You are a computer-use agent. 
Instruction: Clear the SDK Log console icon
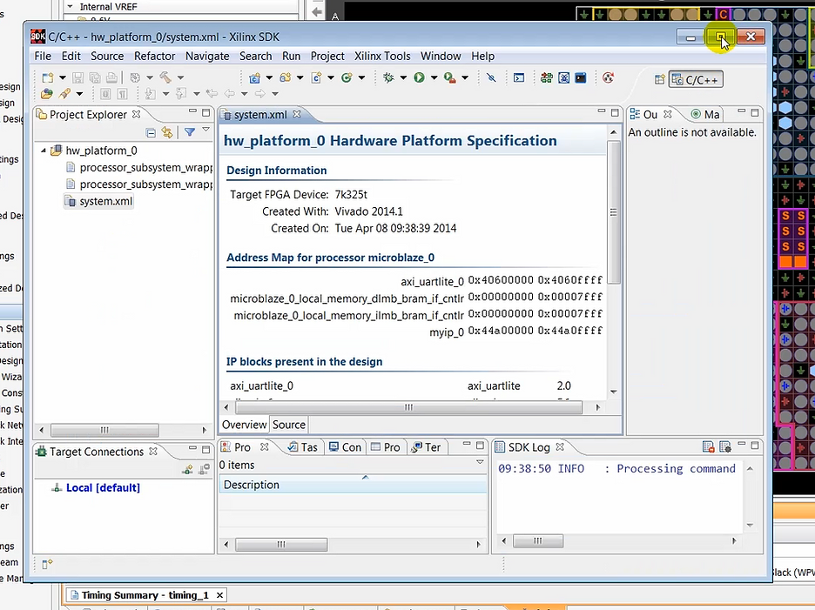[x=708, y=446]
